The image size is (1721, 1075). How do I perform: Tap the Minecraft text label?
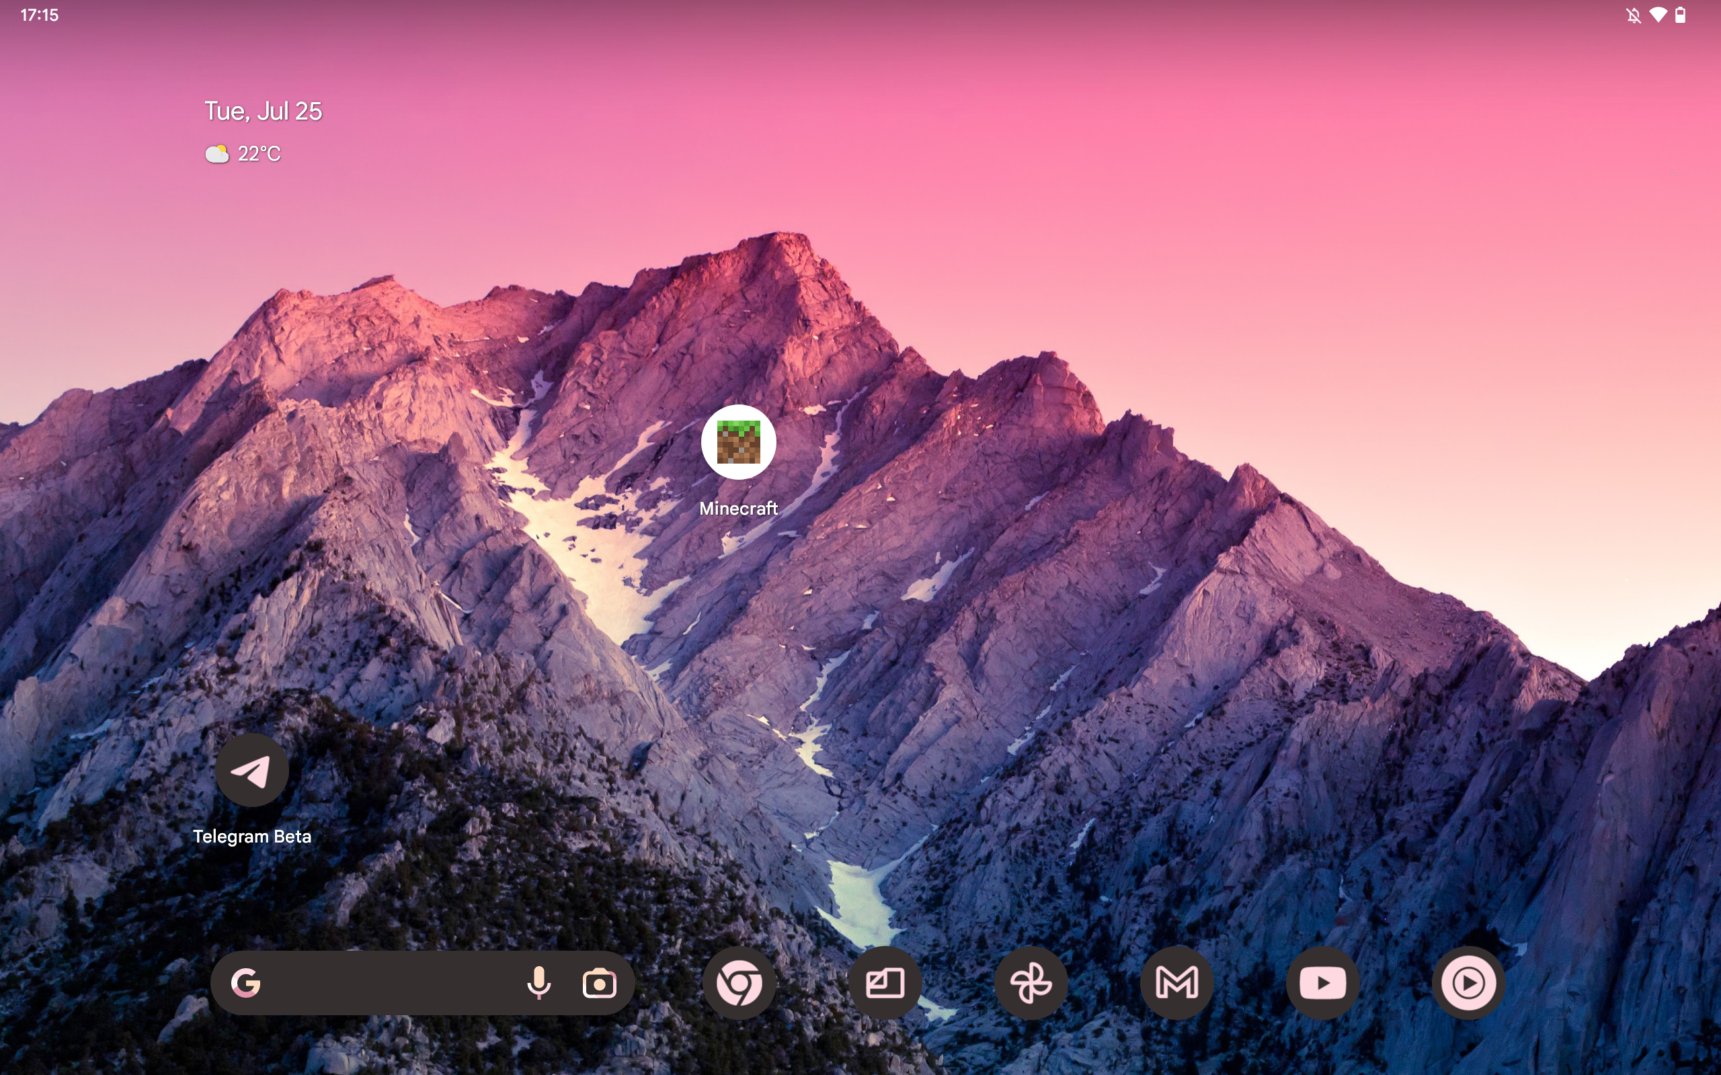pyautogui.click(x=738, y=509)
